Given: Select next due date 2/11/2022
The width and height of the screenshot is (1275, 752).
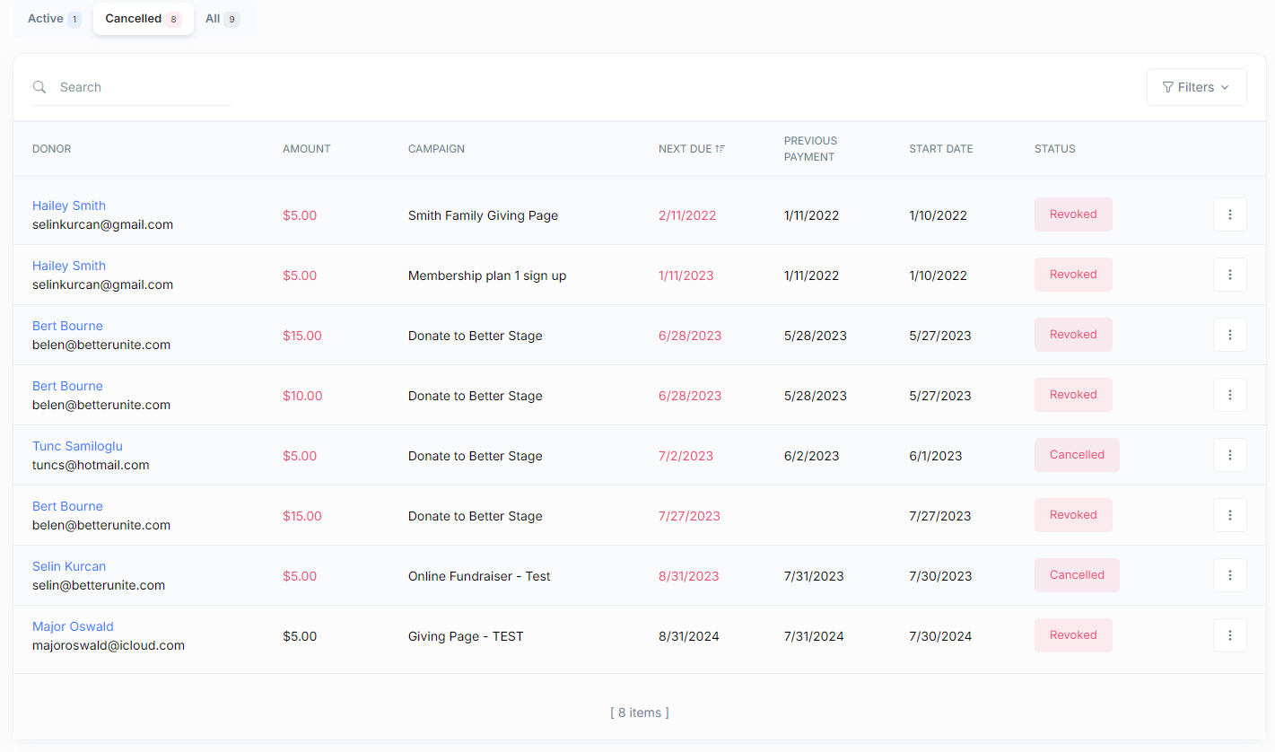Looking at the screenshot, I should pyautogui.click(x=687, y=215).
